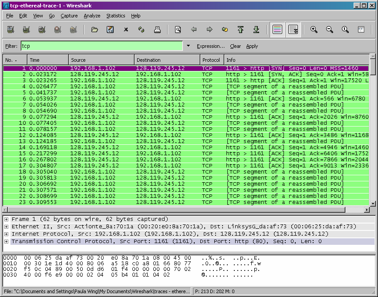Zoom out on packet text
Viewport: 378px width, 297px height.
[330, 30]
